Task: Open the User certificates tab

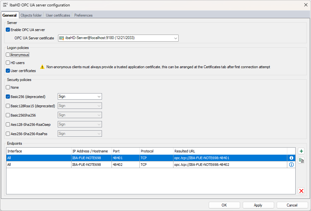Action: click(58, 15)
